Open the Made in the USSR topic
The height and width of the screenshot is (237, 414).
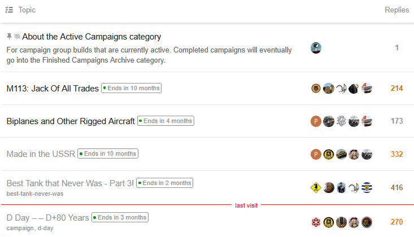tap(41, 153)
